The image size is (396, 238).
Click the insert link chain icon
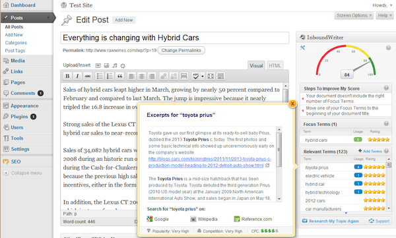point(164,76)
